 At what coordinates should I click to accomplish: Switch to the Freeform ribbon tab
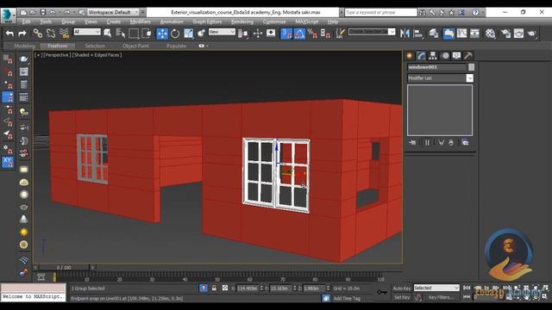pos(58,46)
